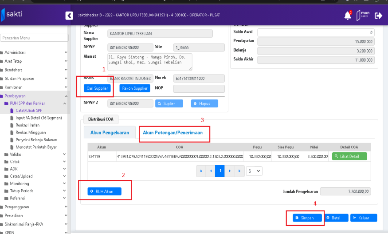This screenshot has height=234, width=388.
Task: Go to first page of COA table
Action: [202, 171]
